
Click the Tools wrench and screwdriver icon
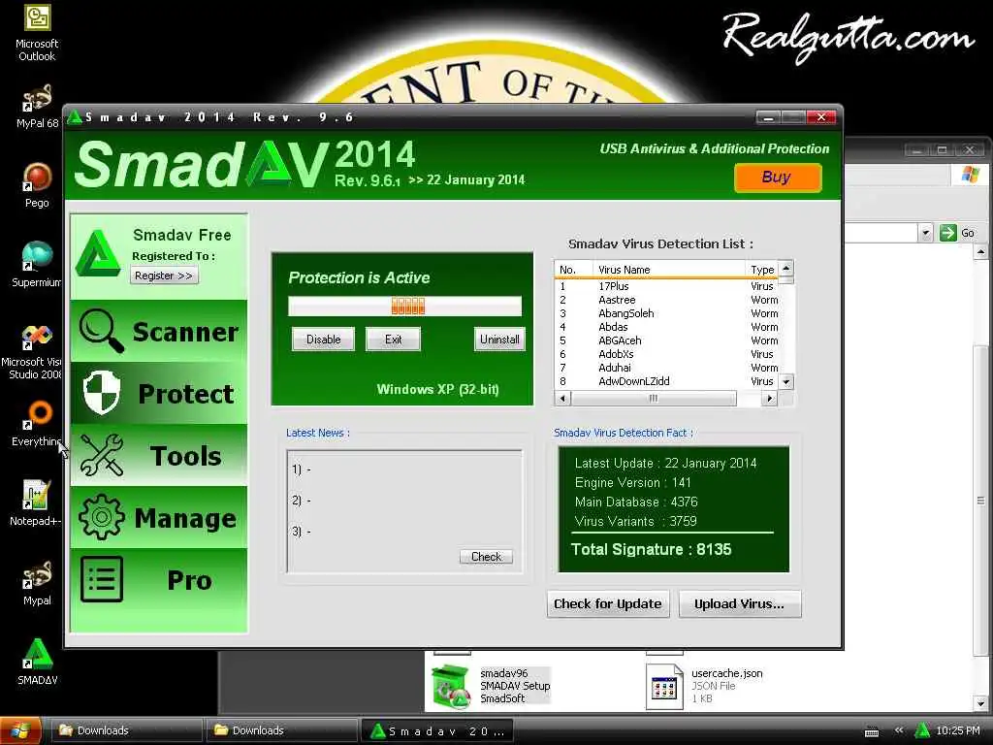101,454
